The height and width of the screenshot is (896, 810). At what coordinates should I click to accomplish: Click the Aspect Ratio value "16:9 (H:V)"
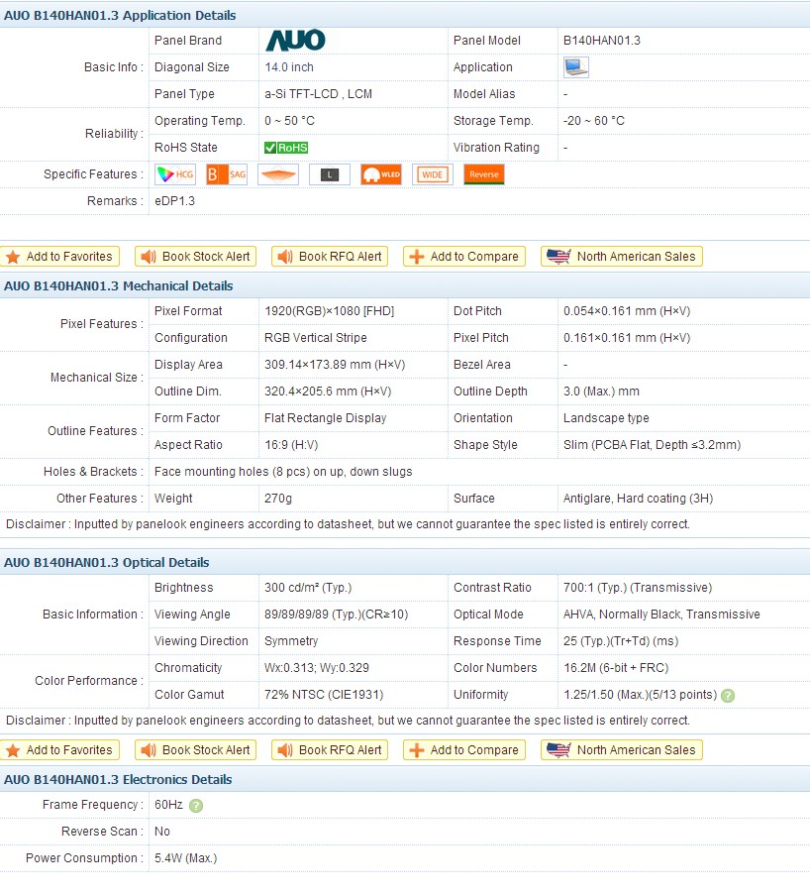click(x=291, y=445)
